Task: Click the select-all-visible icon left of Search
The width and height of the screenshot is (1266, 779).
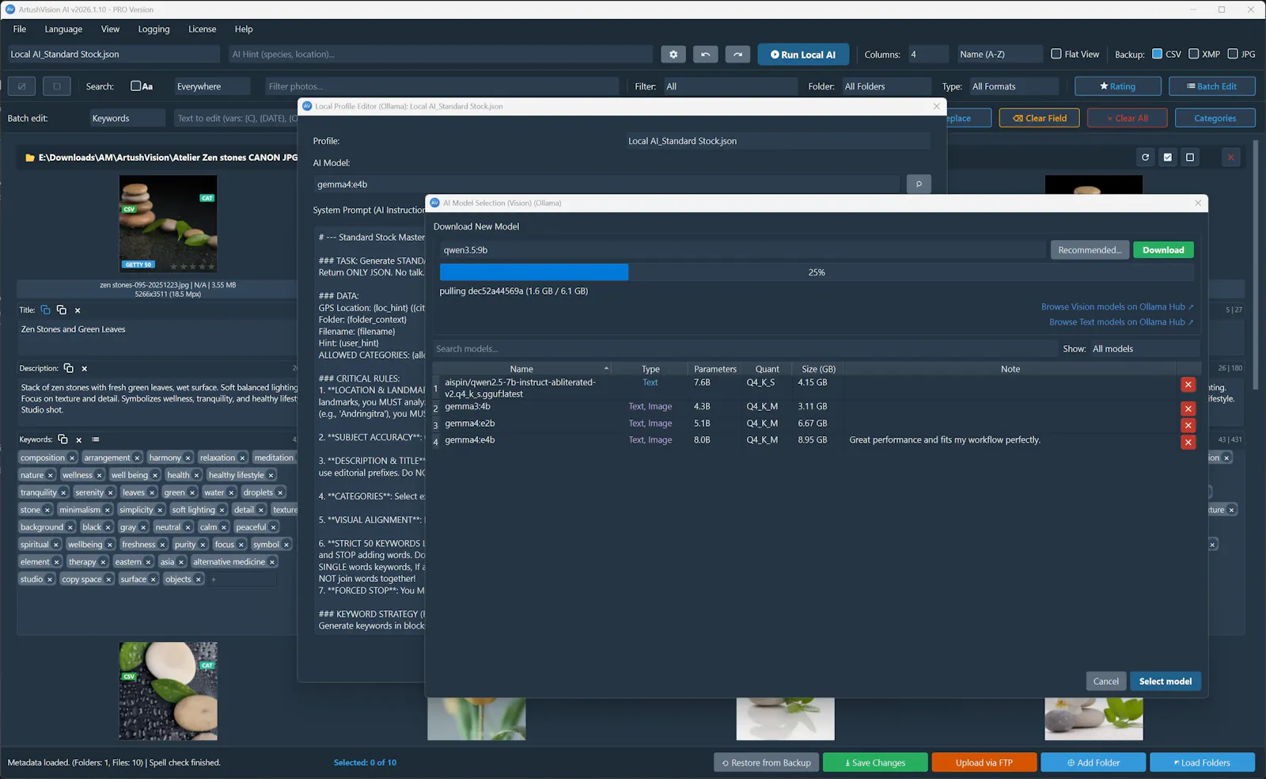Action: coord(21,86)
